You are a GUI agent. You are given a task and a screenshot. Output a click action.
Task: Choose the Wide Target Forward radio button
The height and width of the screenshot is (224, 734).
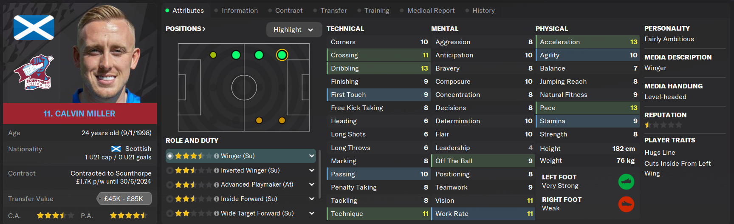[170, 213]
